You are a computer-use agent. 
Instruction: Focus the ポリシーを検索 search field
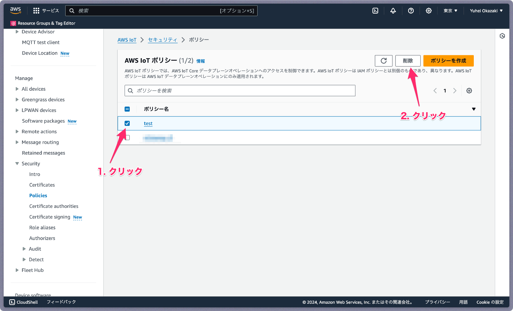click(x=240, y=90)
